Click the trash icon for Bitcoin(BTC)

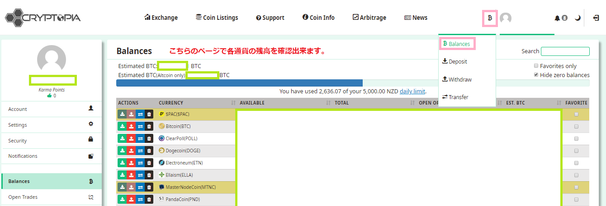(149, 127)
